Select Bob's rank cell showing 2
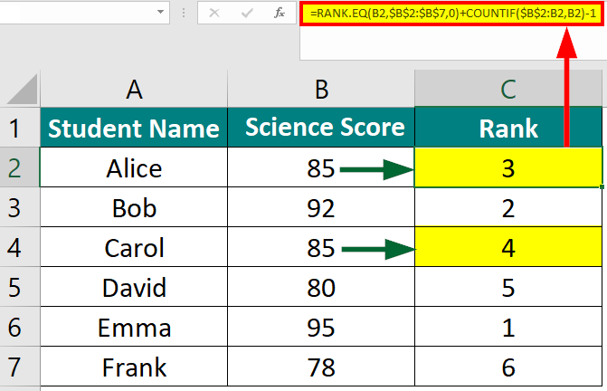Viewport: 607px width, 391px height. (508, 207)
